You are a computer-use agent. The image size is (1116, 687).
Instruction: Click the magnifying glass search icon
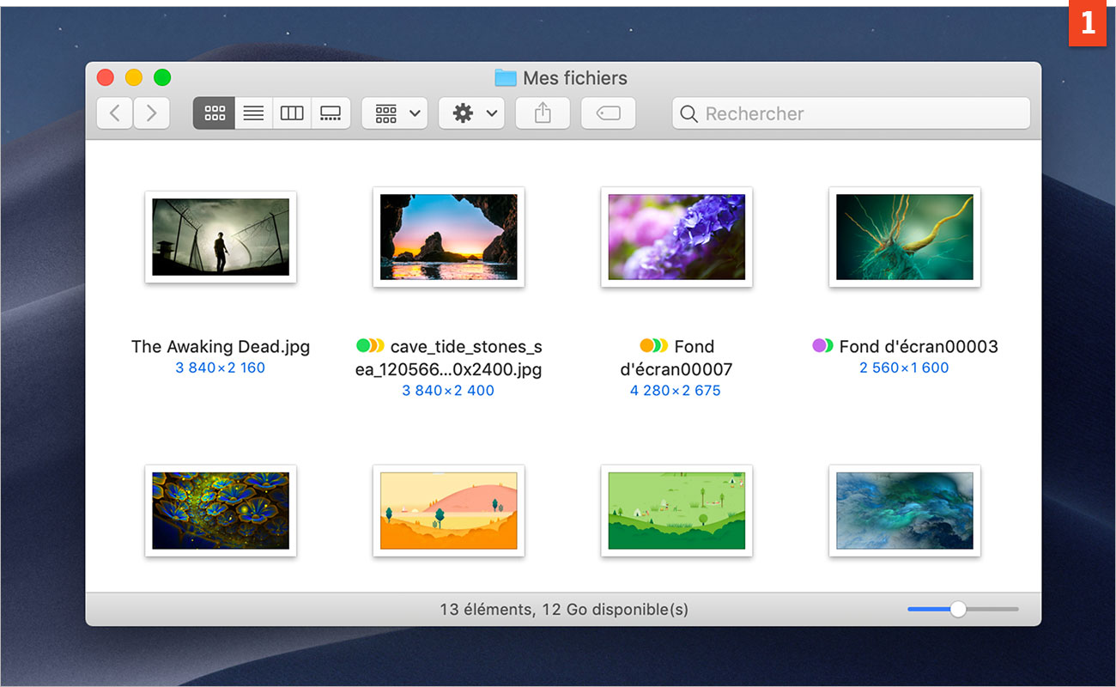tap(688, 113)
